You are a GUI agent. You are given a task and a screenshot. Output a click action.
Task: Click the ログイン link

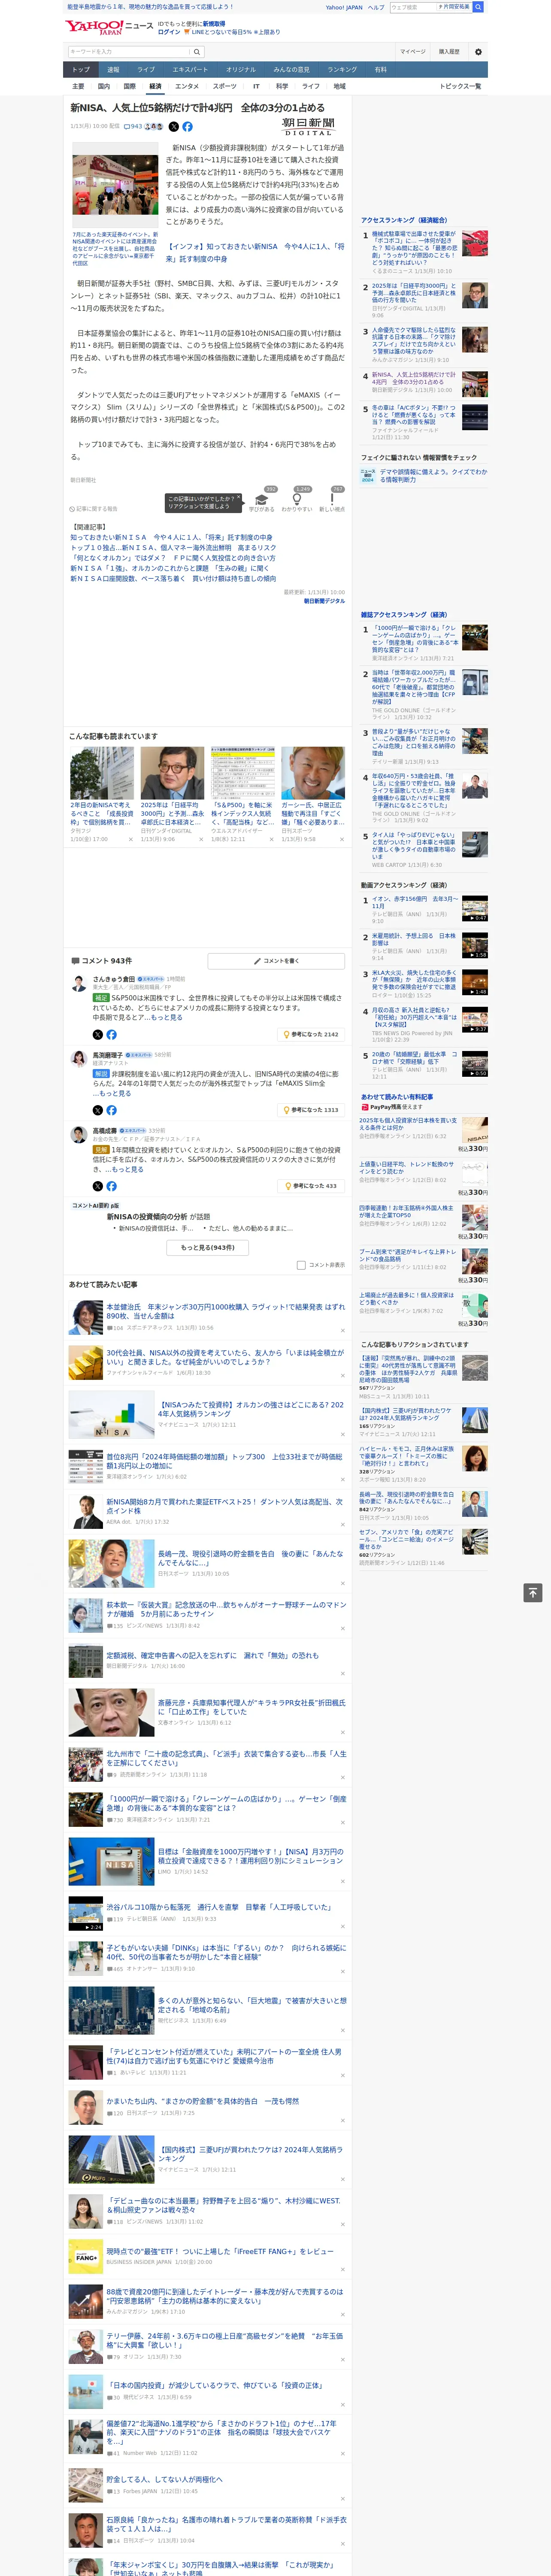[169, 32]
